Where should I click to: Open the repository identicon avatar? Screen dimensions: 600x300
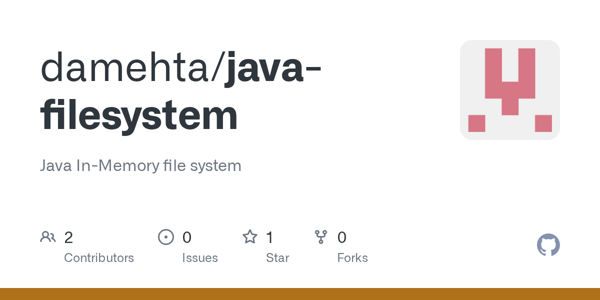[509, 89]
